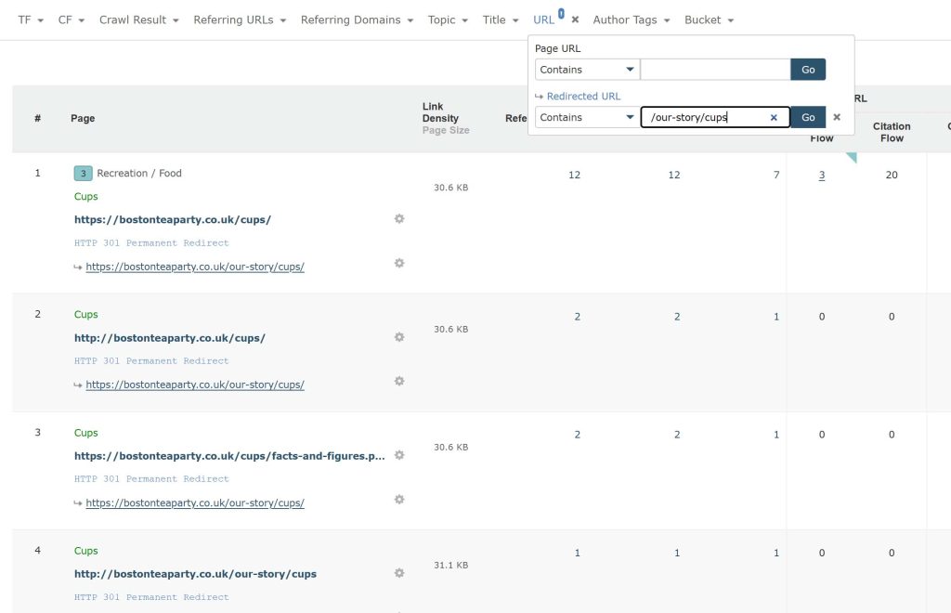Open gear menu for row 1 redirect target
Screen dimensions: 951x613
399,263
